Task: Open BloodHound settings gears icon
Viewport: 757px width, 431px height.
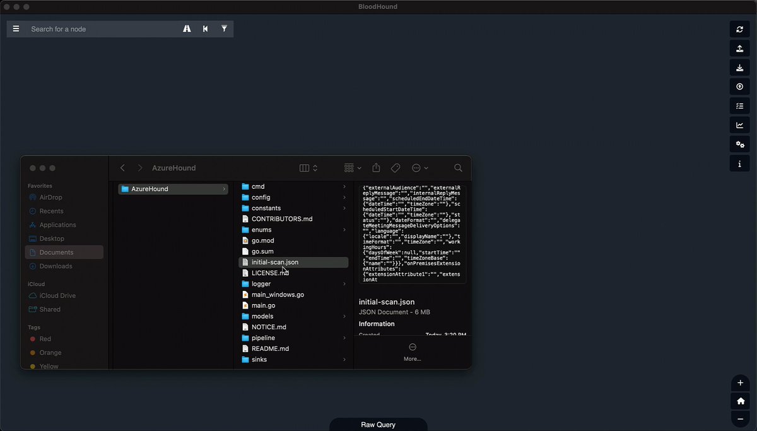Action: coord(740,145)
